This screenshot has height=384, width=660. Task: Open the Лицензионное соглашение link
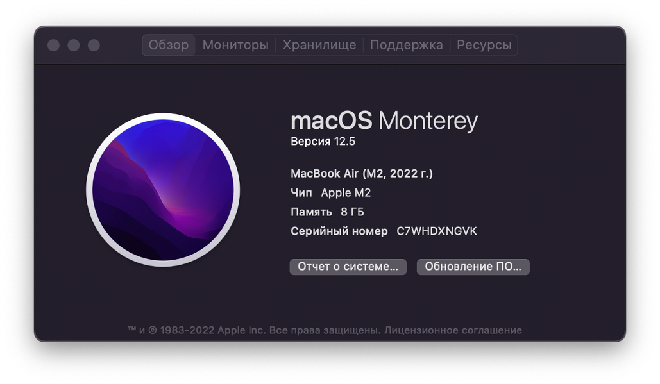[x=453, y=330]
